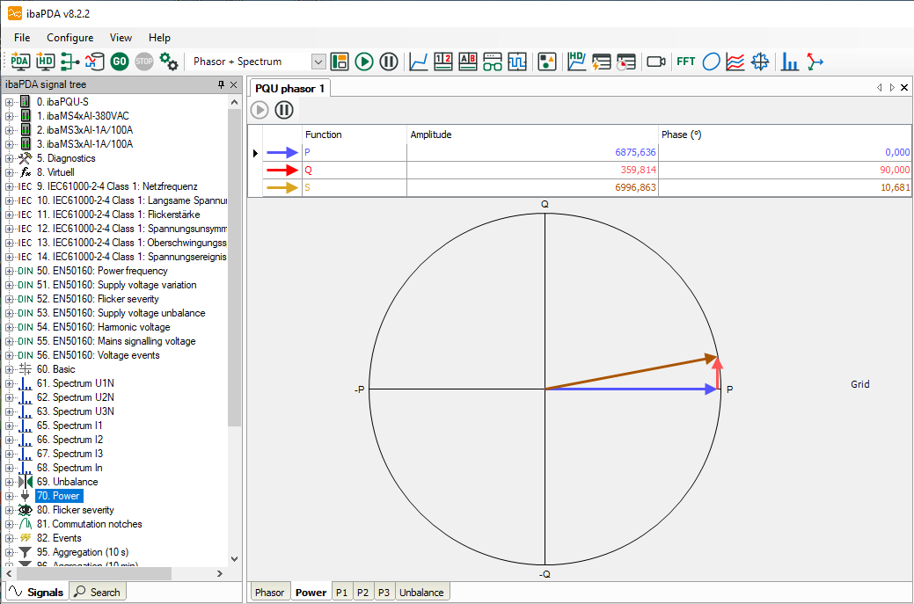Open the Phasor + Spectrum layout dropdown
Viewport: 914px width, 604px height.
(318, 62)
